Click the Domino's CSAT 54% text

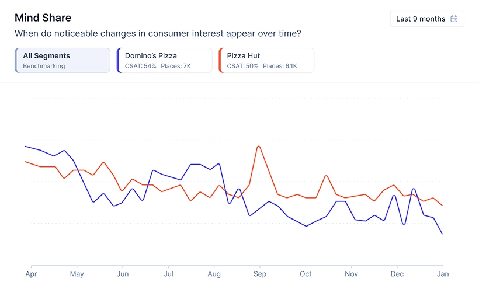coord(141,66)
